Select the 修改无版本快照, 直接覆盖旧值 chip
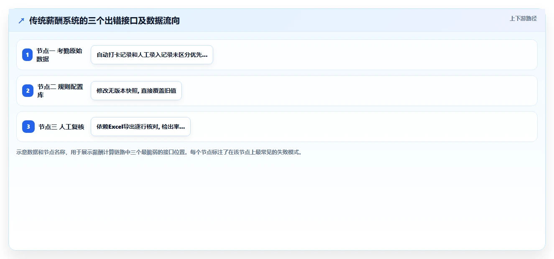 (x=136, y=91)
